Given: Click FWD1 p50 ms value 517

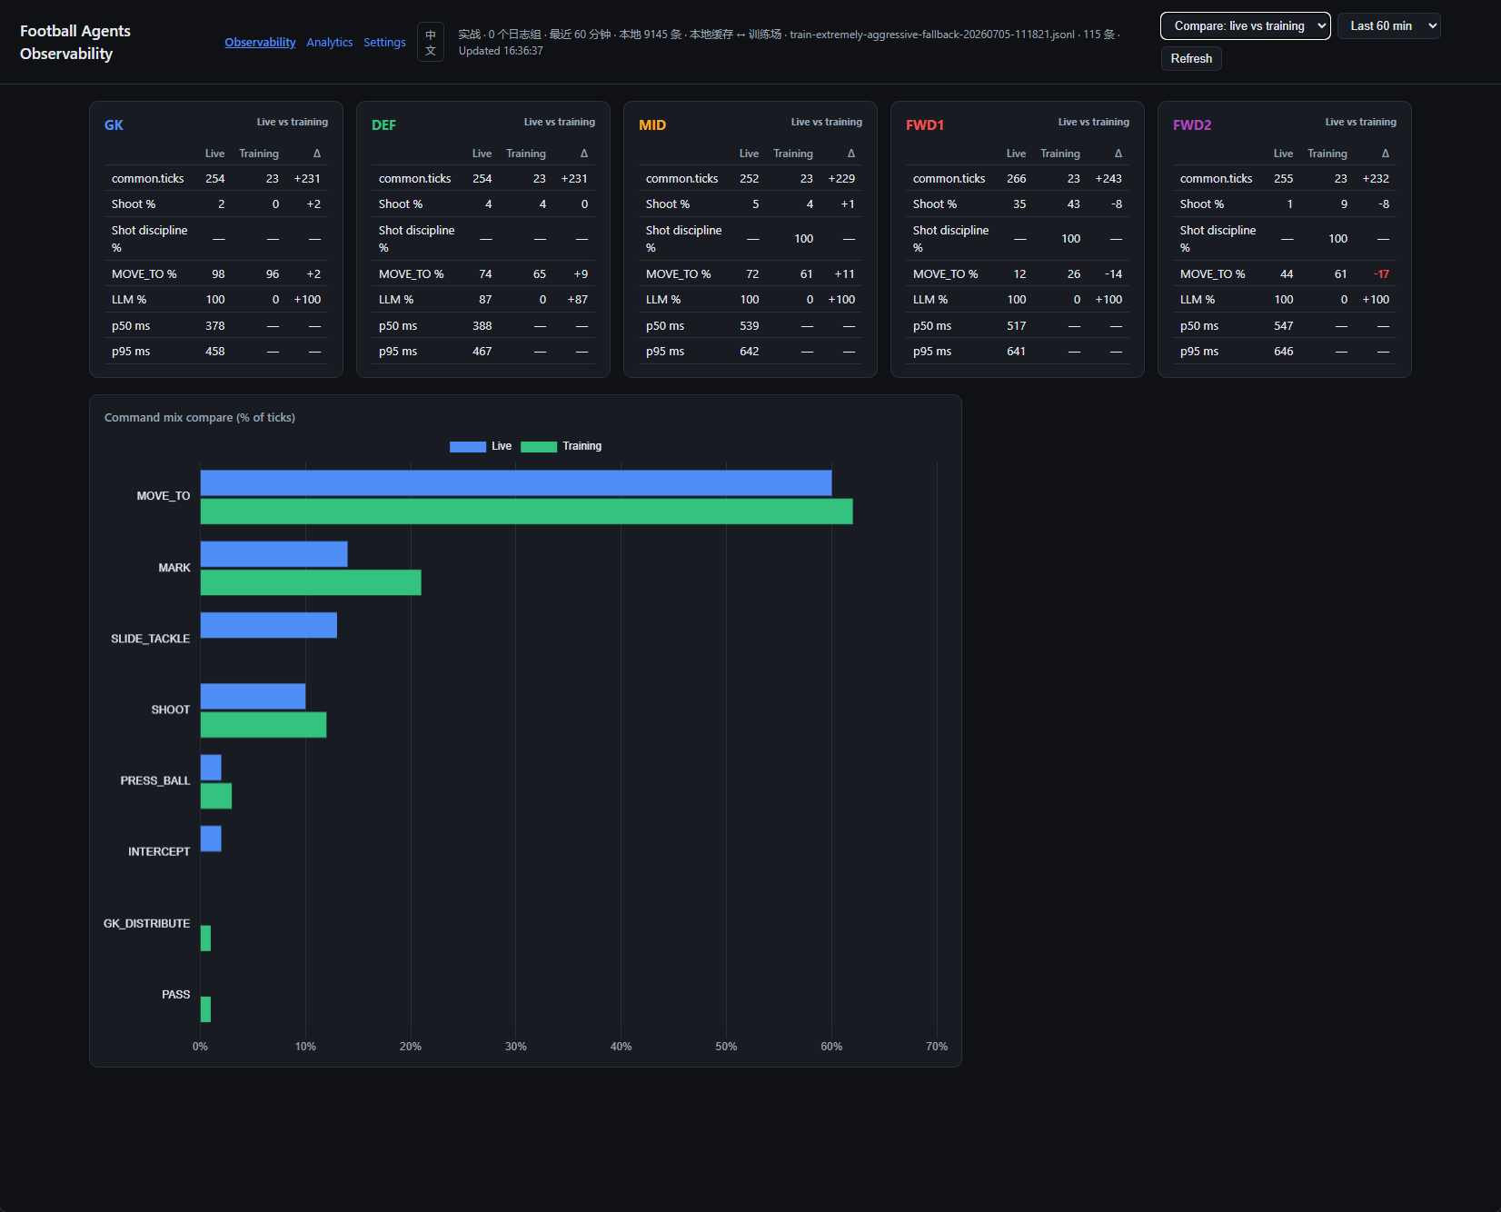Looking at the screenshot, I should 1016,326.
